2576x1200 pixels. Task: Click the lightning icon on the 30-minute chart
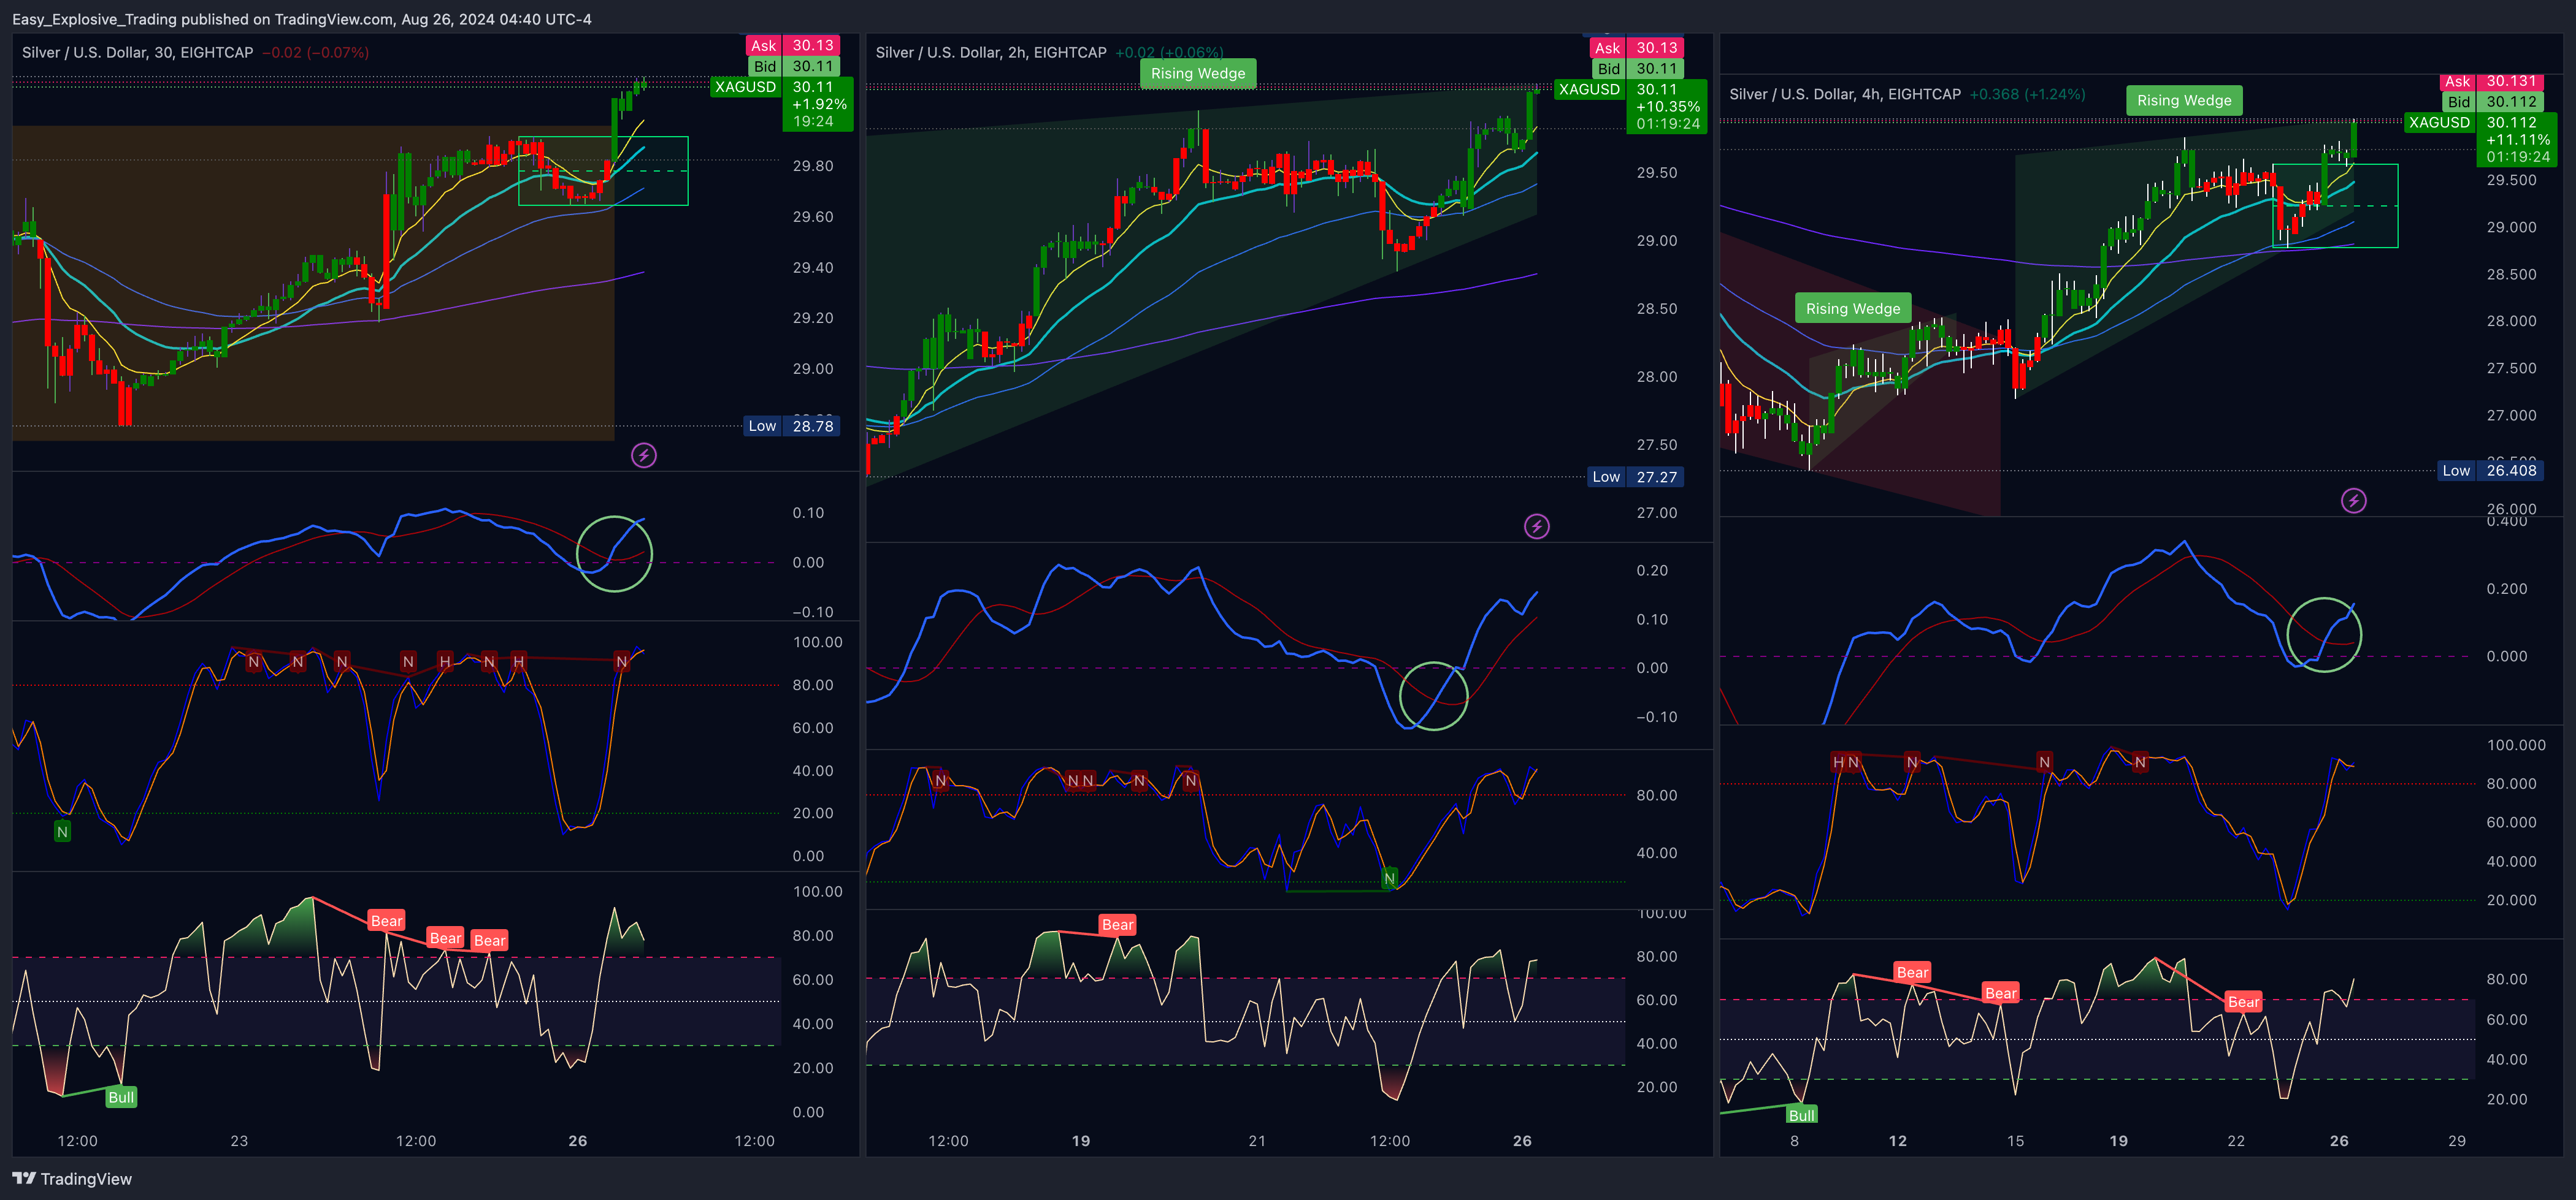pos(644,455)
